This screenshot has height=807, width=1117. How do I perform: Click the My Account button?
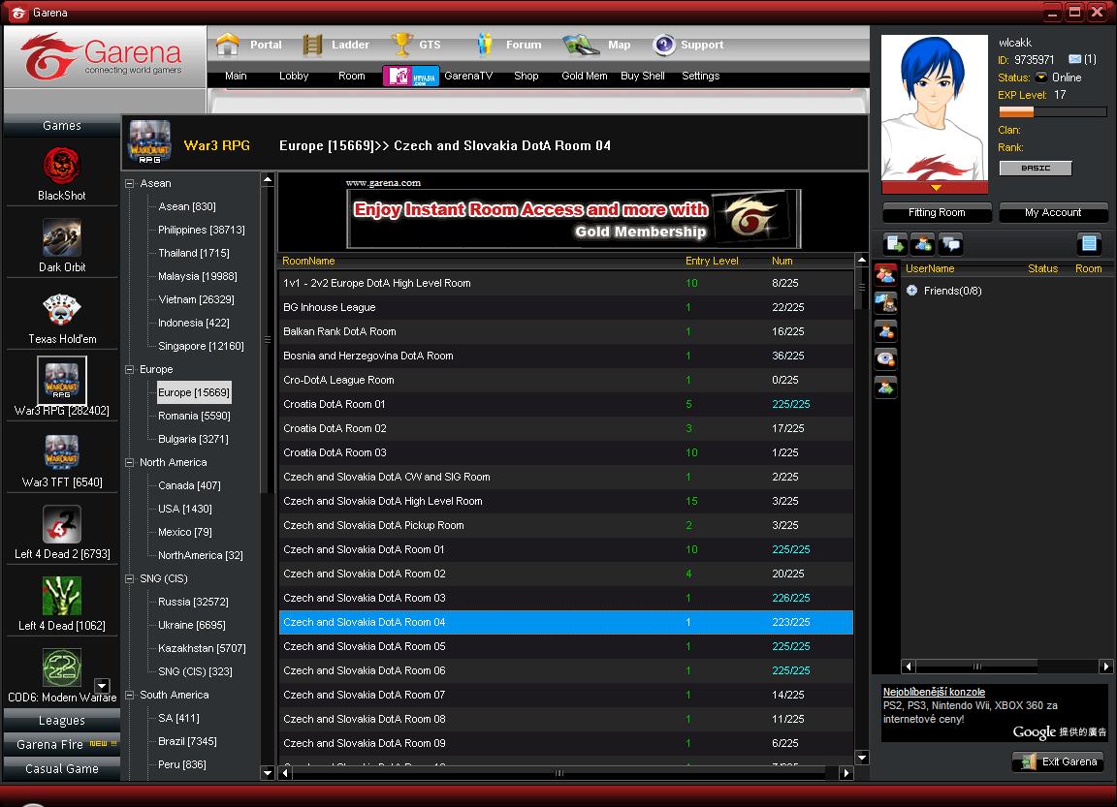(1053, 212)
